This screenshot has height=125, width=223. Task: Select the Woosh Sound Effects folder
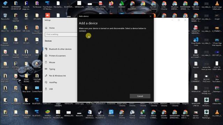tap(37, 30)
